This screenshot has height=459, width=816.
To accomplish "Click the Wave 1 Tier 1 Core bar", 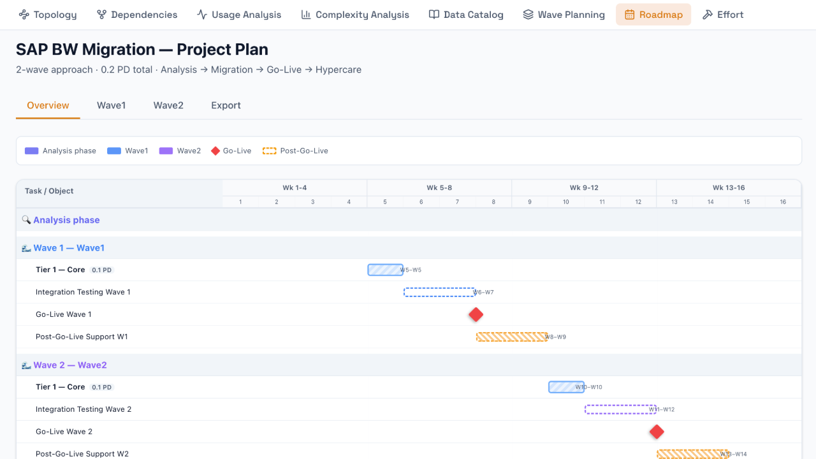I will point(386,270).
